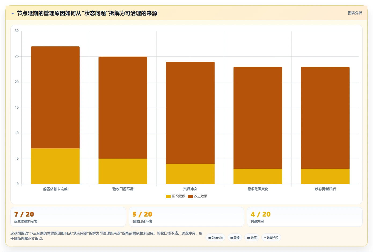Click the x-axis label 需求范围变化
The image size is (373, 252).
coord(258,189)
